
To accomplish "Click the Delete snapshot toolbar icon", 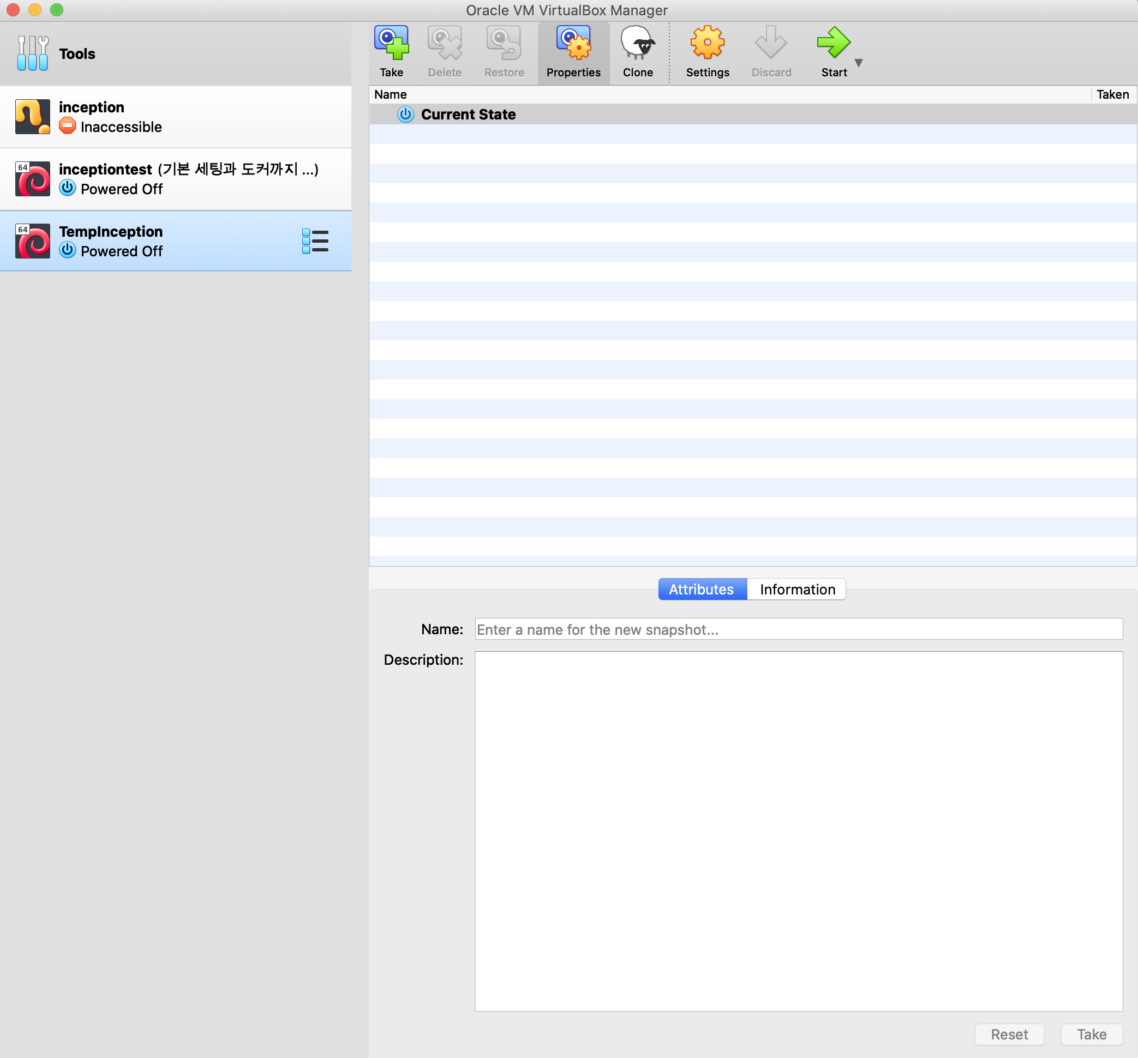I will click(x=445, y=43).
